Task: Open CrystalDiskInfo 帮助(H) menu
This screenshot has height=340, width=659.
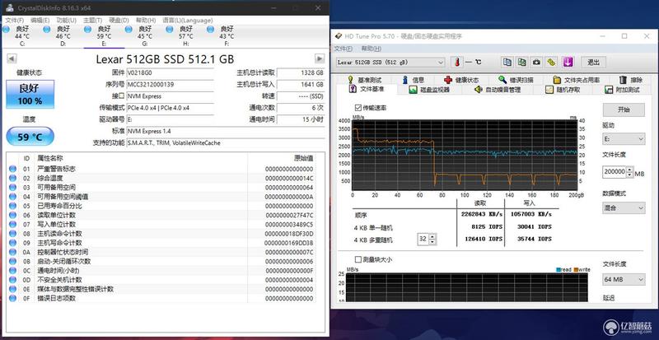Action: [x=146, y=21]
